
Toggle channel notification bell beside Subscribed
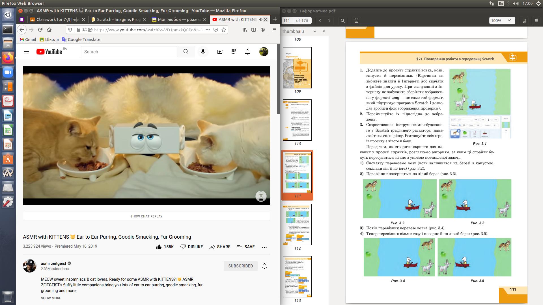pos(264,266)
